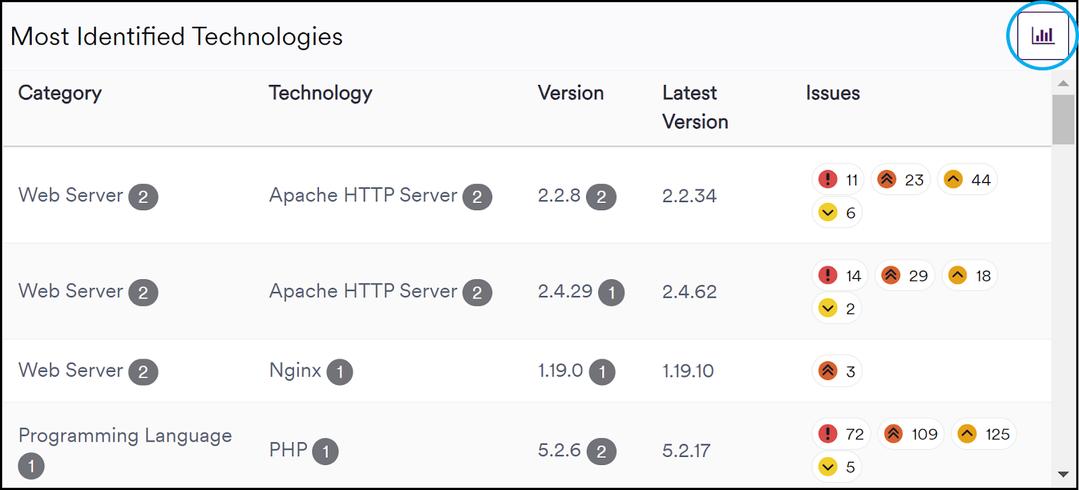
Task: Click the critical issues badge showing 11
Action: (x=837, y=179)
